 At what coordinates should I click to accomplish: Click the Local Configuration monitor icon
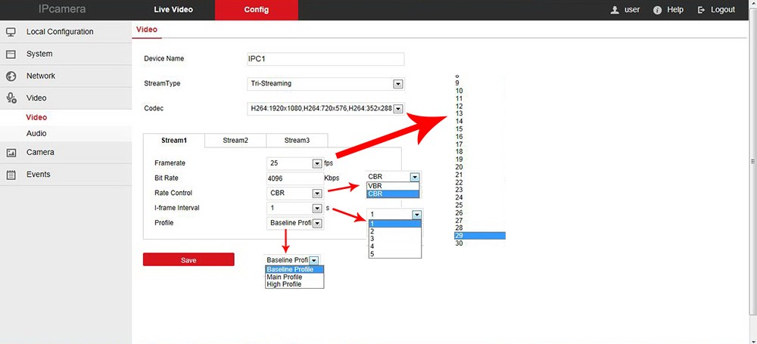point(11,32)
